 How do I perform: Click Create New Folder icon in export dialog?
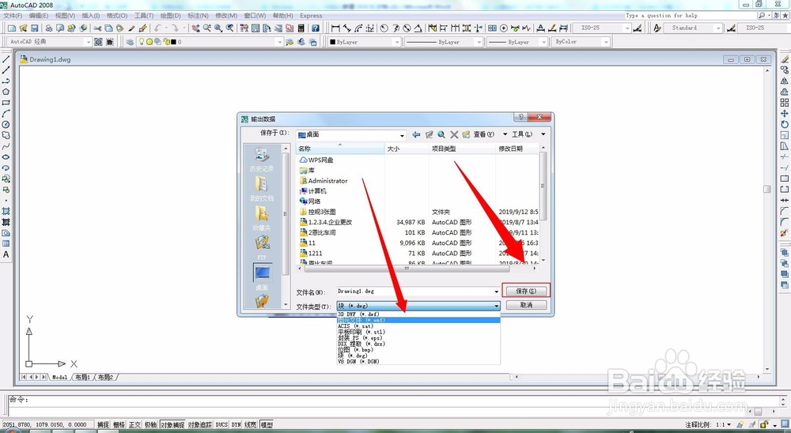click(466, 134)
